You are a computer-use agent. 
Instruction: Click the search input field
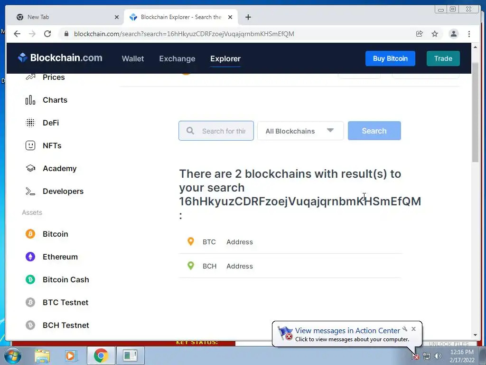(216, 131)
